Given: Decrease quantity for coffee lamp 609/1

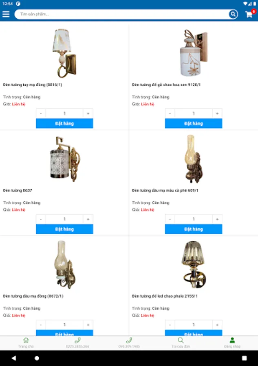Looking at the screenshot, I should pos(170,219).
